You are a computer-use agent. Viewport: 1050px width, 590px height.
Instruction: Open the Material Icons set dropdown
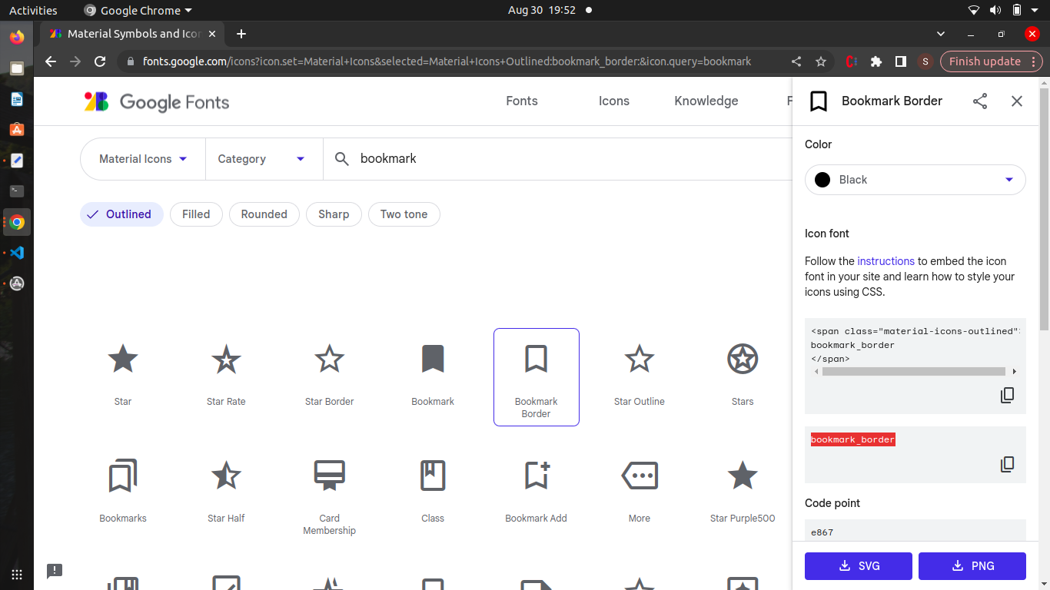point(143,159)
